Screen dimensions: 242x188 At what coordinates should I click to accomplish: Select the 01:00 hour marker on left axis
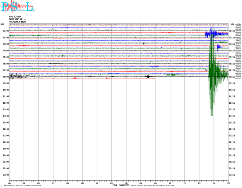pyautogui.click(x=6, y=31)
